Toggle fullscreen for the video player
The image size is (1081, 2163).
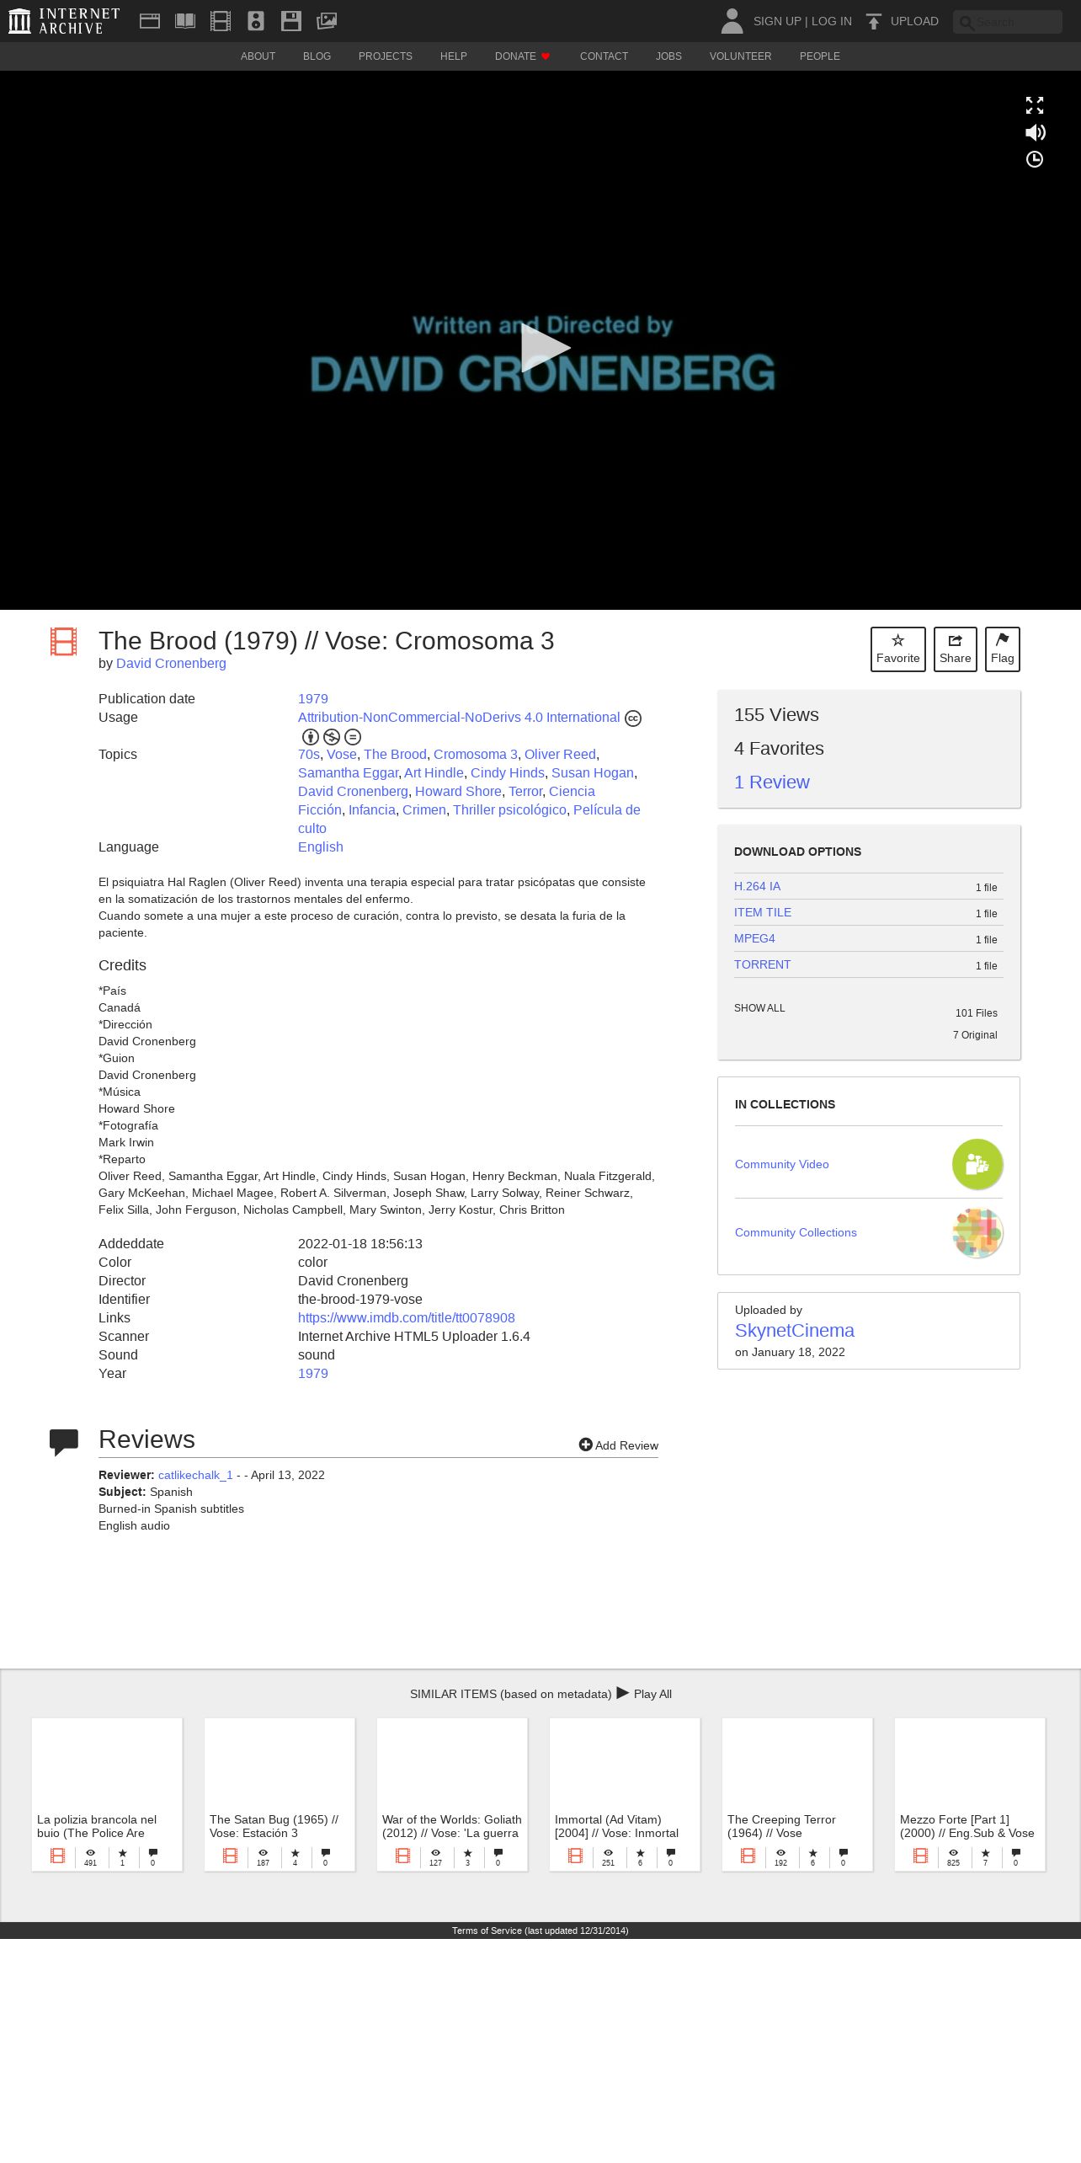[1035, 105]
